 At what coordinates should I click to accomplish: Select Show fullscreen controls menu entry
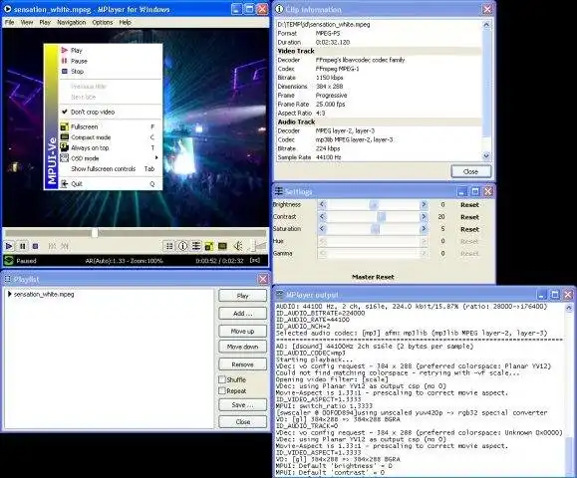(111, 168)
